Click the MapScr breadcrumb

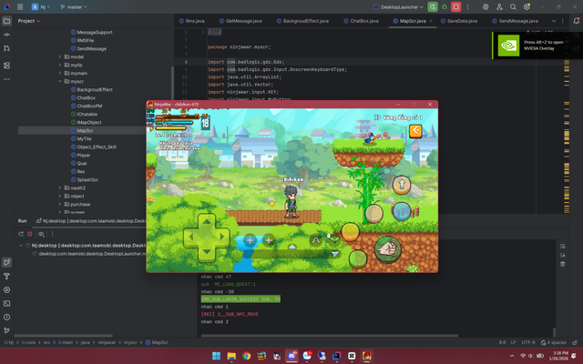pyautogui.click(x=157, y=342)
